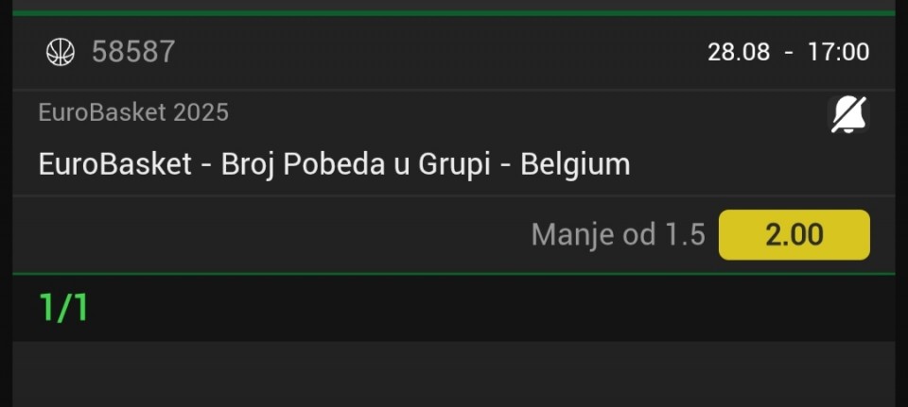Click the green divider below the odds row
Viewport: 908px width, 407px height.
454,274
